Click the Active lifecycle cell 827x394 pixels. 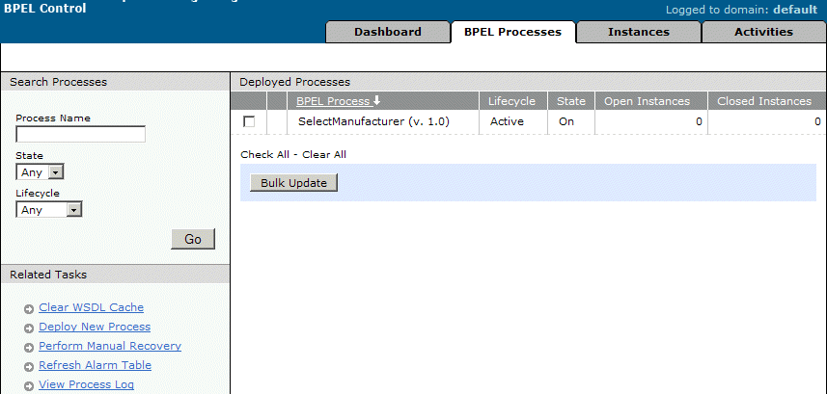tap(507, 121)
